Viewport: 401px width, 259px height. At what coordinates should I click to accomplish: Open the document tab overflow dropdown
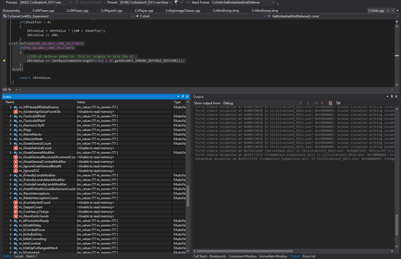click(398, 11)
